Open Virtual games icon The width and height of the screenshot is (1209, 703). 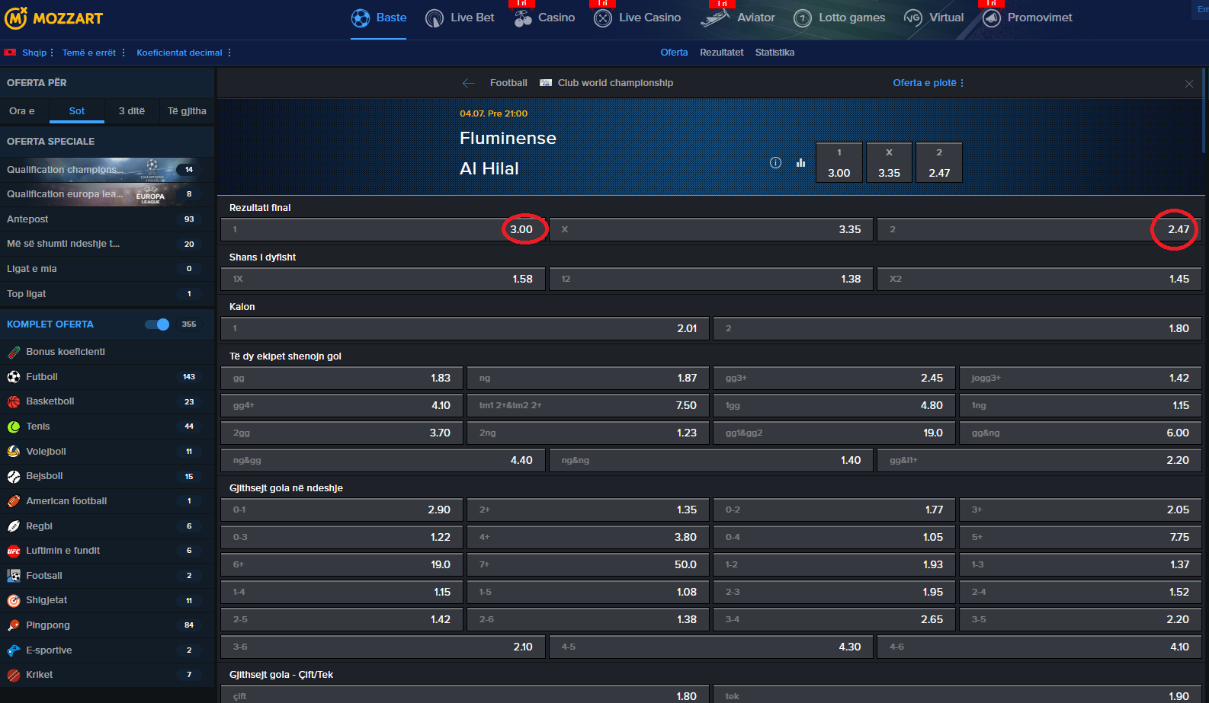[x=913, y=18]
